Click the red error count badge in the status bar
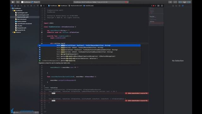 pos(126,2)
